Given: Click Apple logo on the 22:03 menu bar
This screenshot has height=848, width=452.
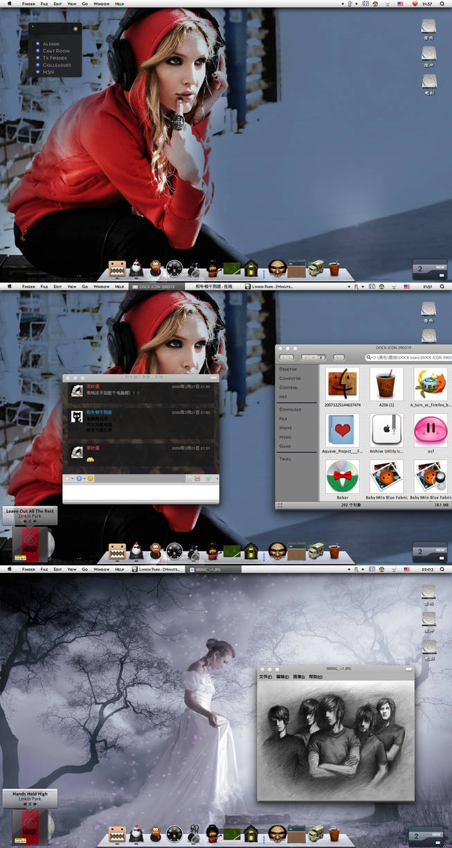Looking at the screenshot, I should pyautogui.click(x=10, y=569).
